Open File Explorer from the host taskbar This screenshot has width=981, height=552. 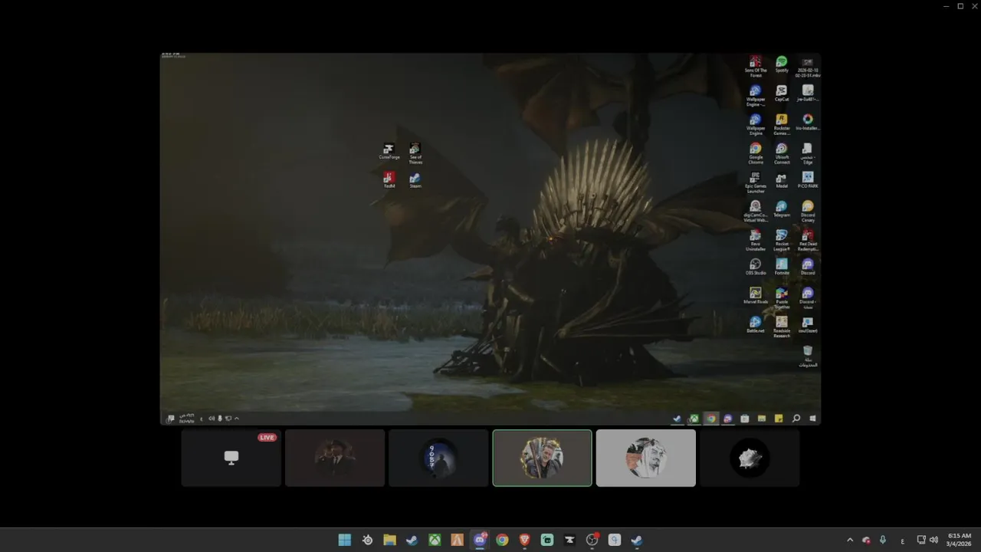(389, 540)
